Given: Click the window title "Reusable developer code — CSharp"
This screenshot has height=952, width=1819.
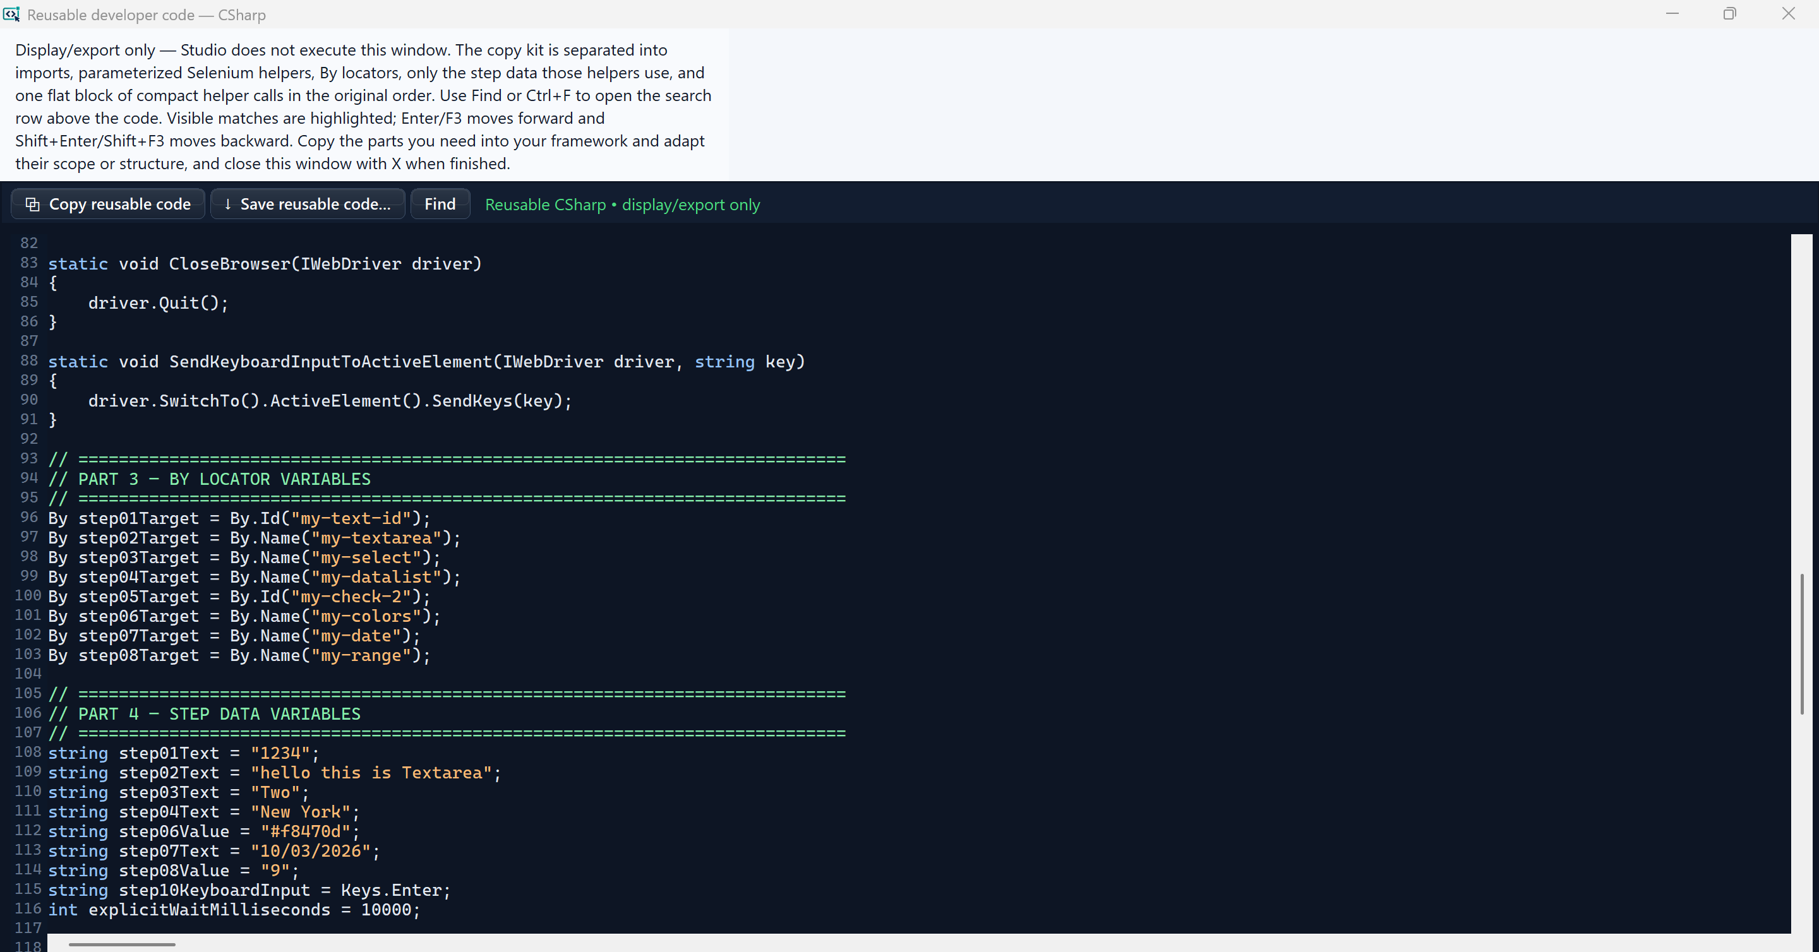Looking at the screenshot, I should pyautogui.click(x=146, y=15).
